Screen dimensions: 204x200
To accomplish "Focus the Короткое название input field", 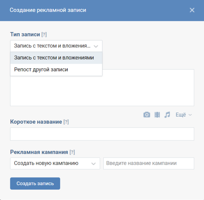I will pyautogui.click(x=102, y=134).
